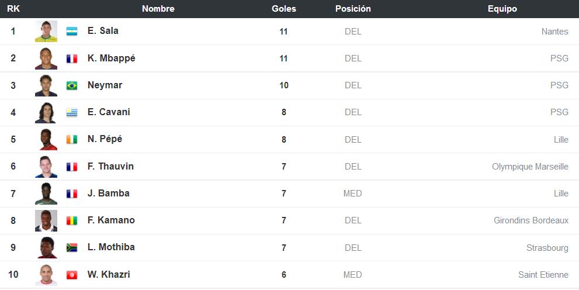Click the Brazil flag beside Neymar
Screen dimensions: 579x290
pos(72,85)
